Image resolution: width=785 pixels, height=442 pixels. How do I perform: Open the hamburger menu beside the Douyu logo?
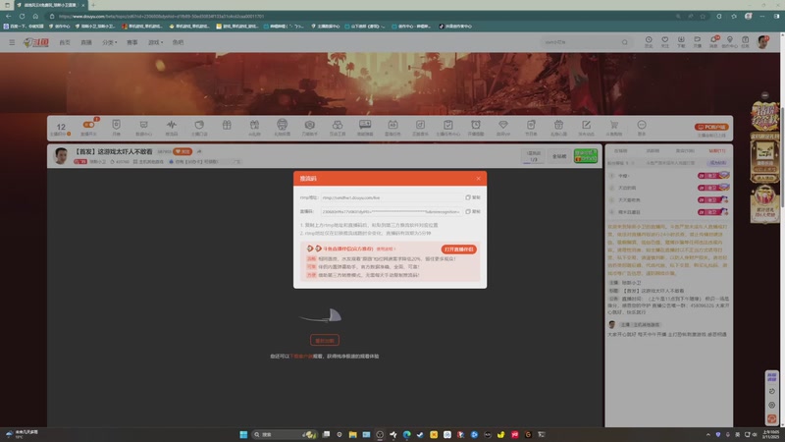pos(12,42)
